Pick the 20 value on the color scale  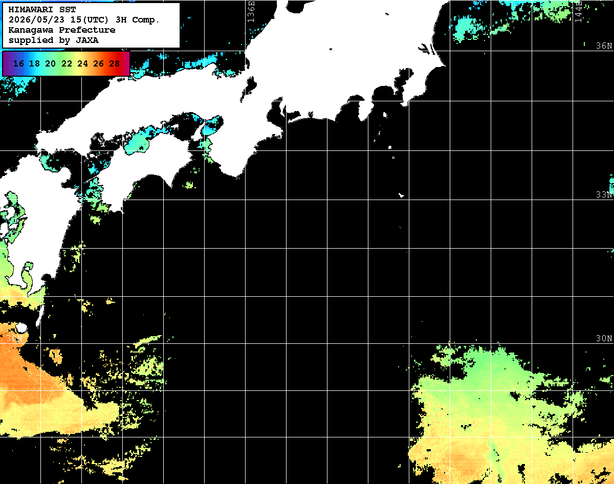pyautogui.click(x=50, y=63)
